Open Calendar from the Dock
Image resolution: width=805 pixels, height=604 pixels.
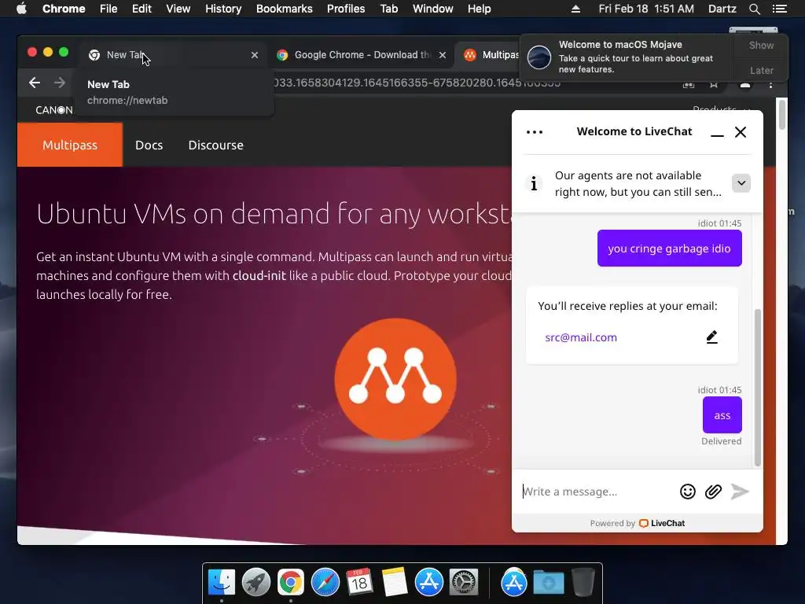pyautogui.click(x=359, y=583)
